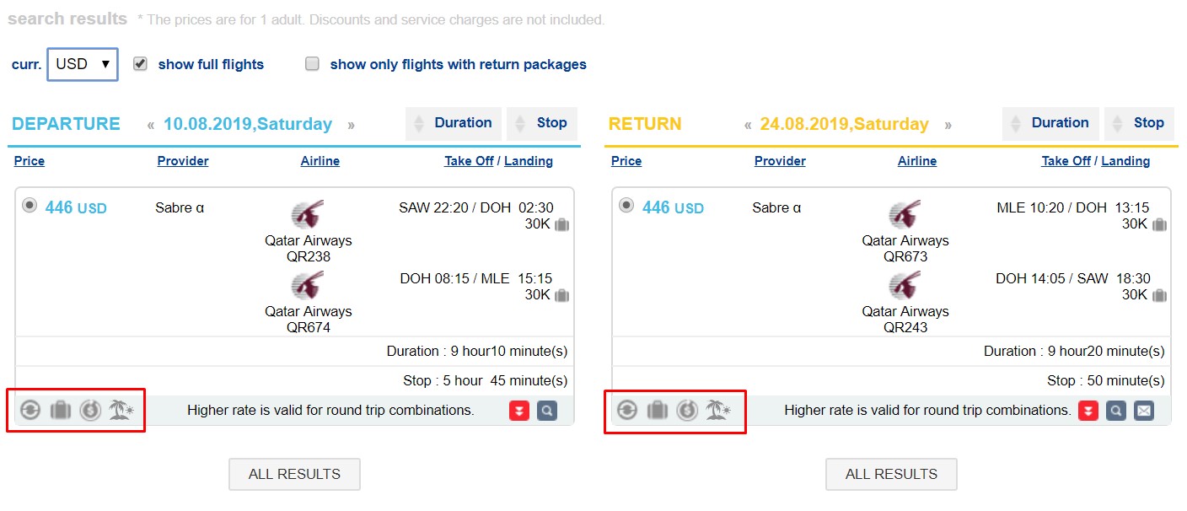Image resolution: width=1187 pixels, height=511 pixels.
Task: Click the magnifier details icon in return card
Action: tap(1116, 411)
